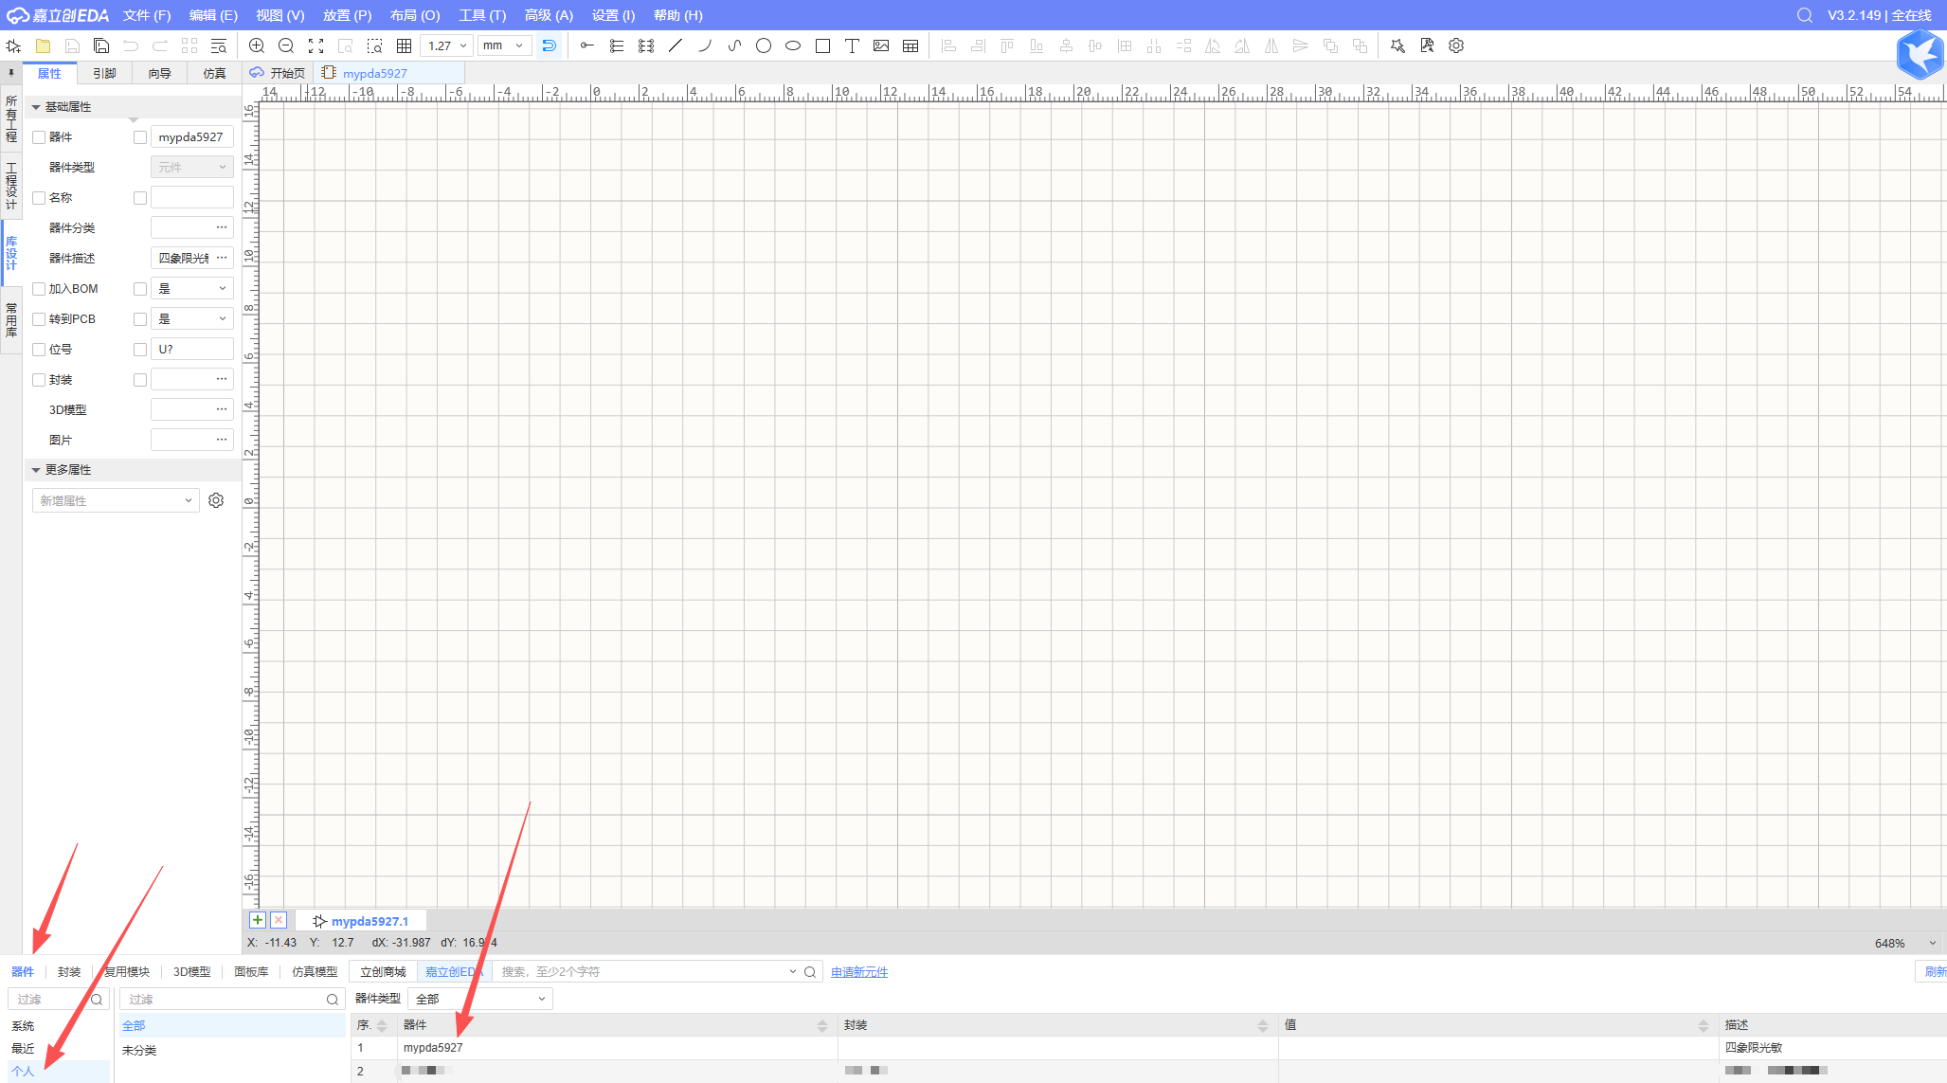Open the 文件 (F) menu
The image size is (1947, 1083).
point(147,15)
